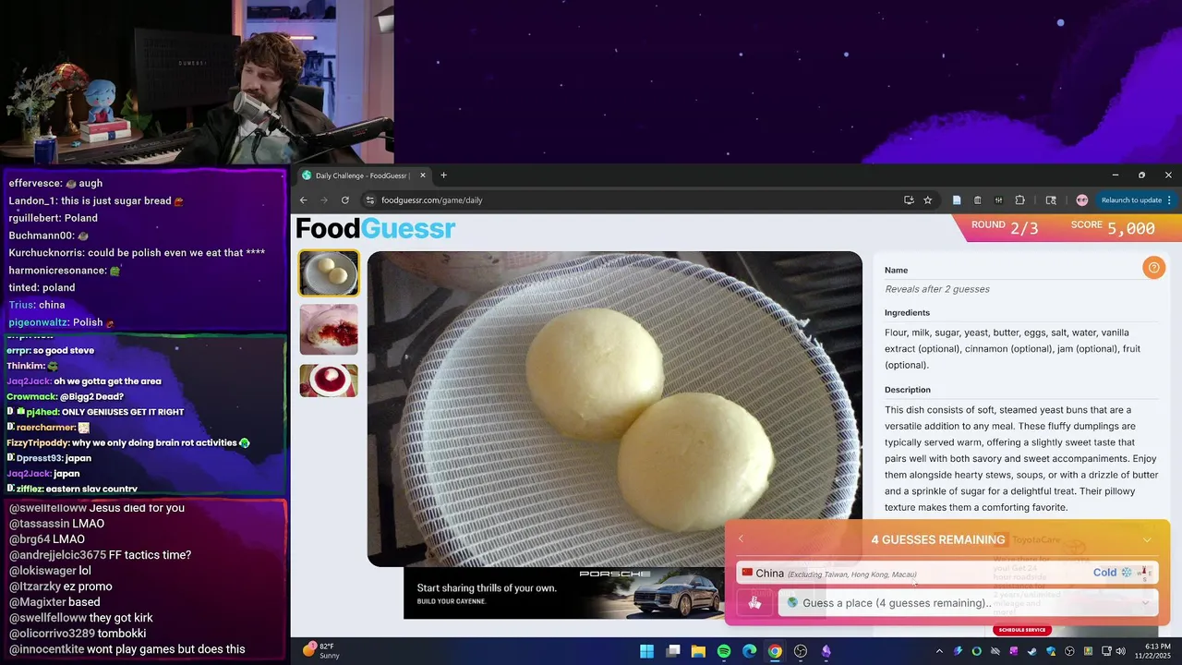
Task: Select the thumbnail with red jam filling
Action: [329, 330]
